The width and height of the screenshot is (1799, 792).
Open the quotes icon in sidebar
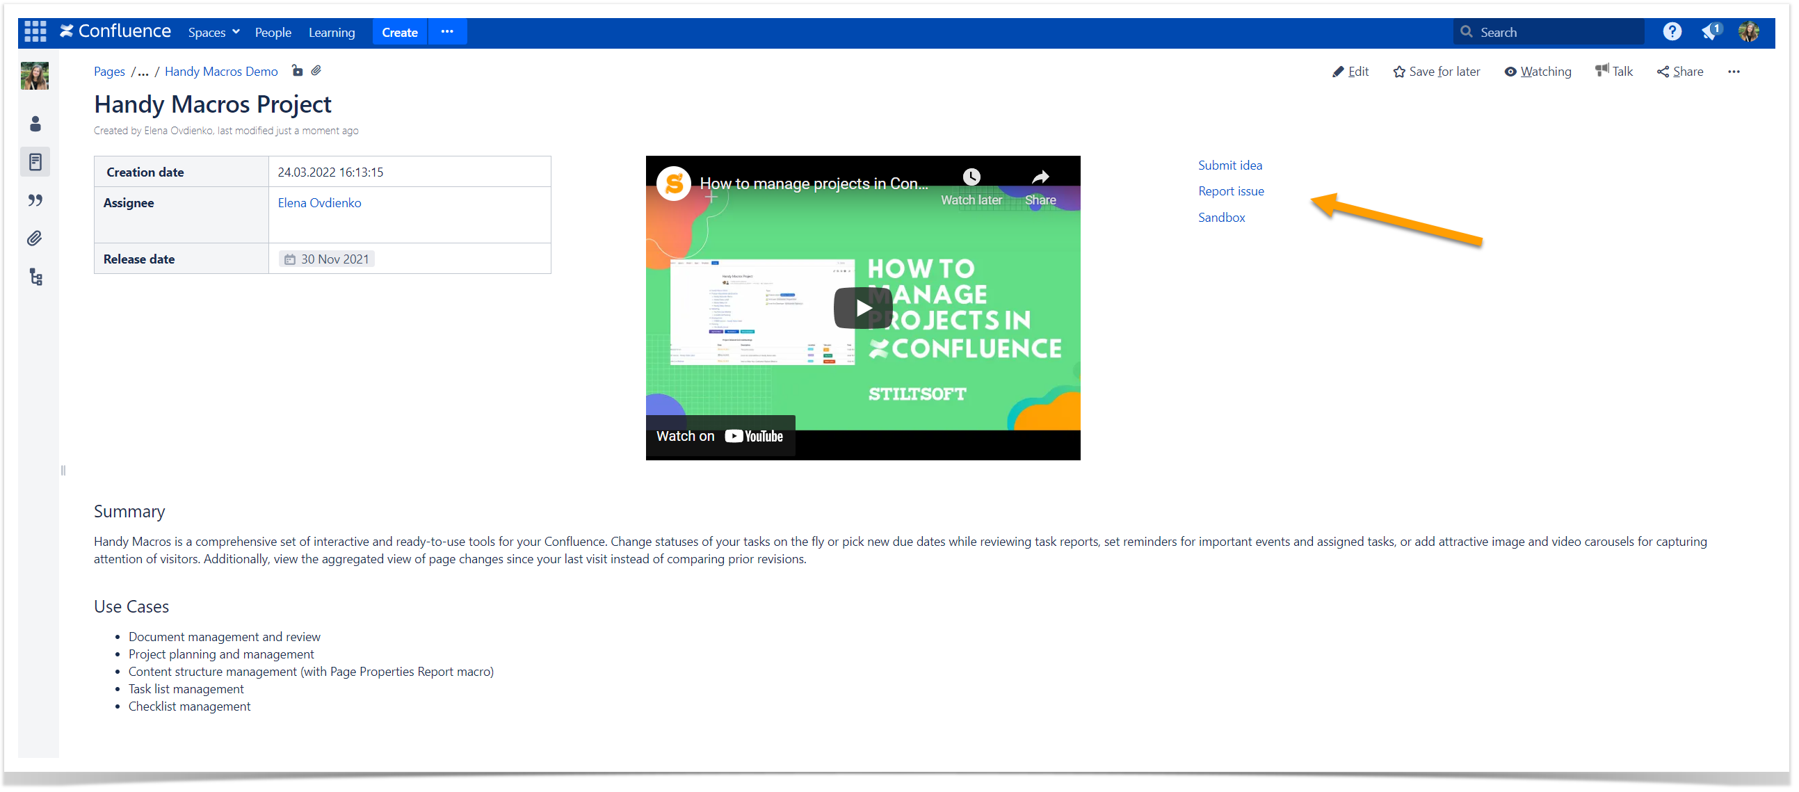(35, 200)
